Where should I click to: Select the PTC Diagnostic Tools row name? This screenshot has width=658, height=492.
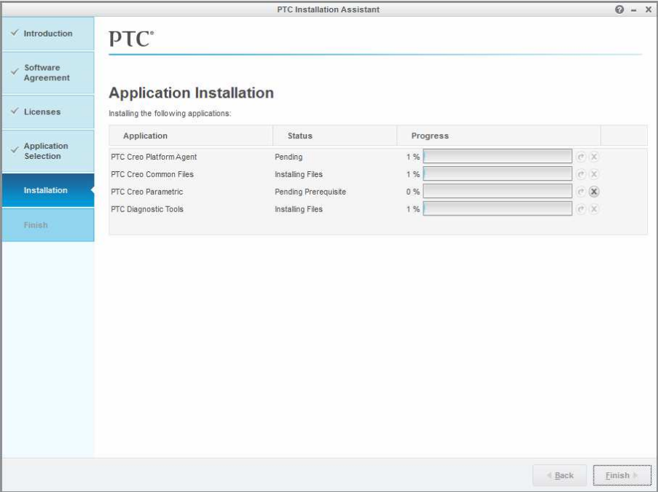pos(147,209)
